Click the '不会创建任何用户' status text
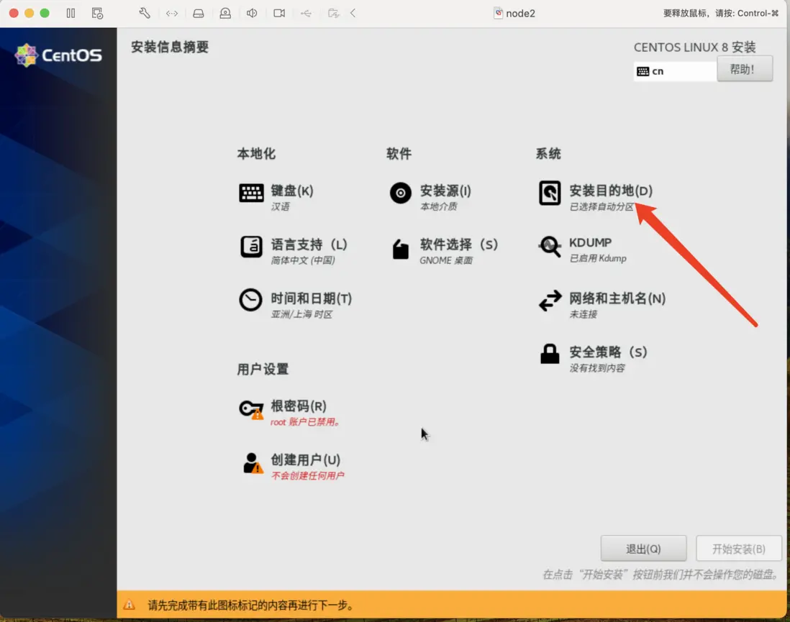 [308, 475]
